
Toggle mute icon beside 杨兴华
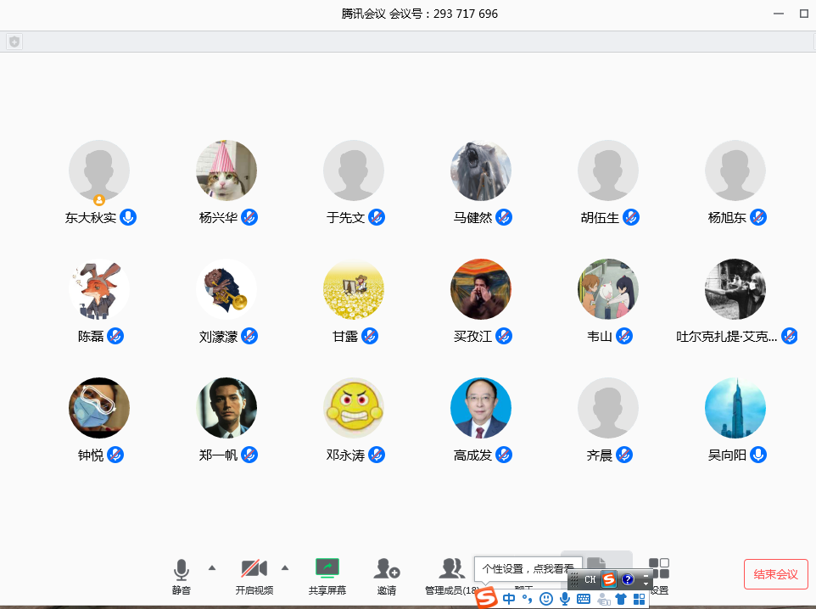pyautogui.click(x=249, y=217)
